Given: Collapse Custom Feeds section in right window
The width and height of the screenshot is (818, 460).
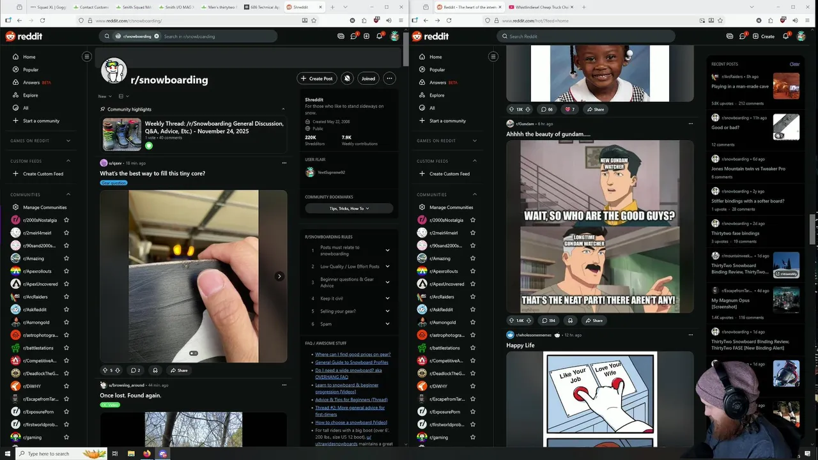Looking at the screenshot, I should [x=475, y=161].
